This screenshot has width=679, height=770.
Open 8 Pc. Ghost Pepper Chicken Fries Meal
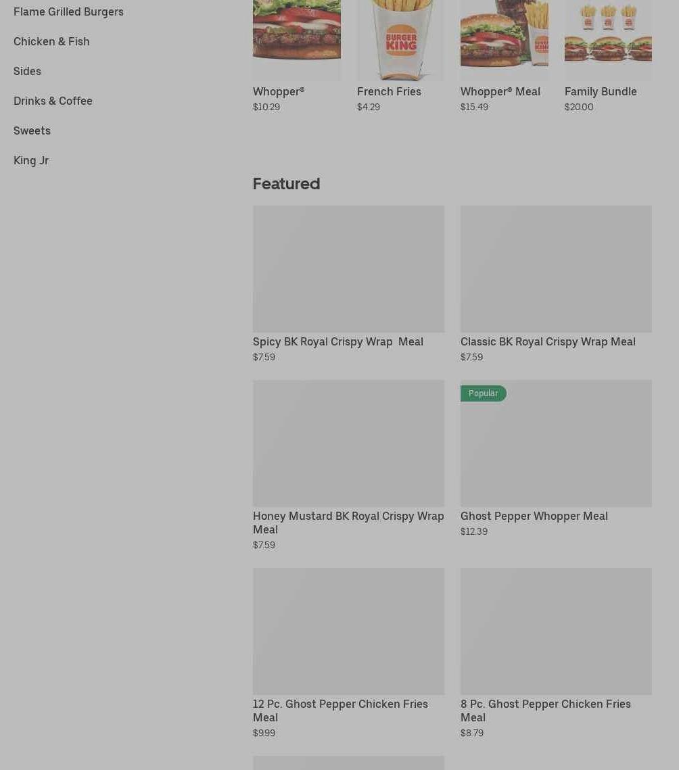click(545, 711)
